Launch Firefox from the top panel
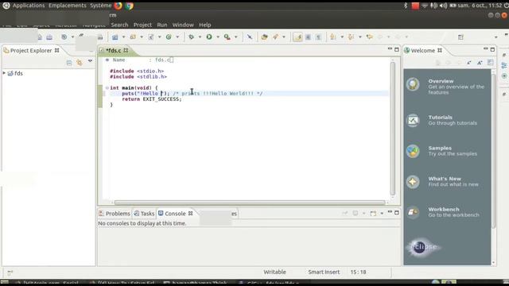The width and height of the screenshot is (509, 286). 119,6
